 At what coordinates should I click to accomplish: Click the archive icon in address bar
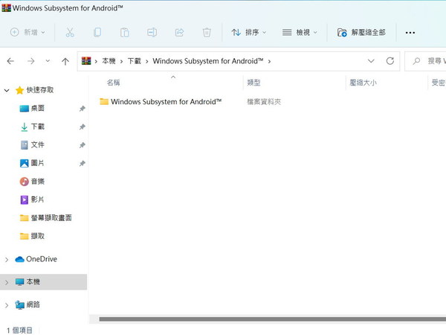pos(86,61)
